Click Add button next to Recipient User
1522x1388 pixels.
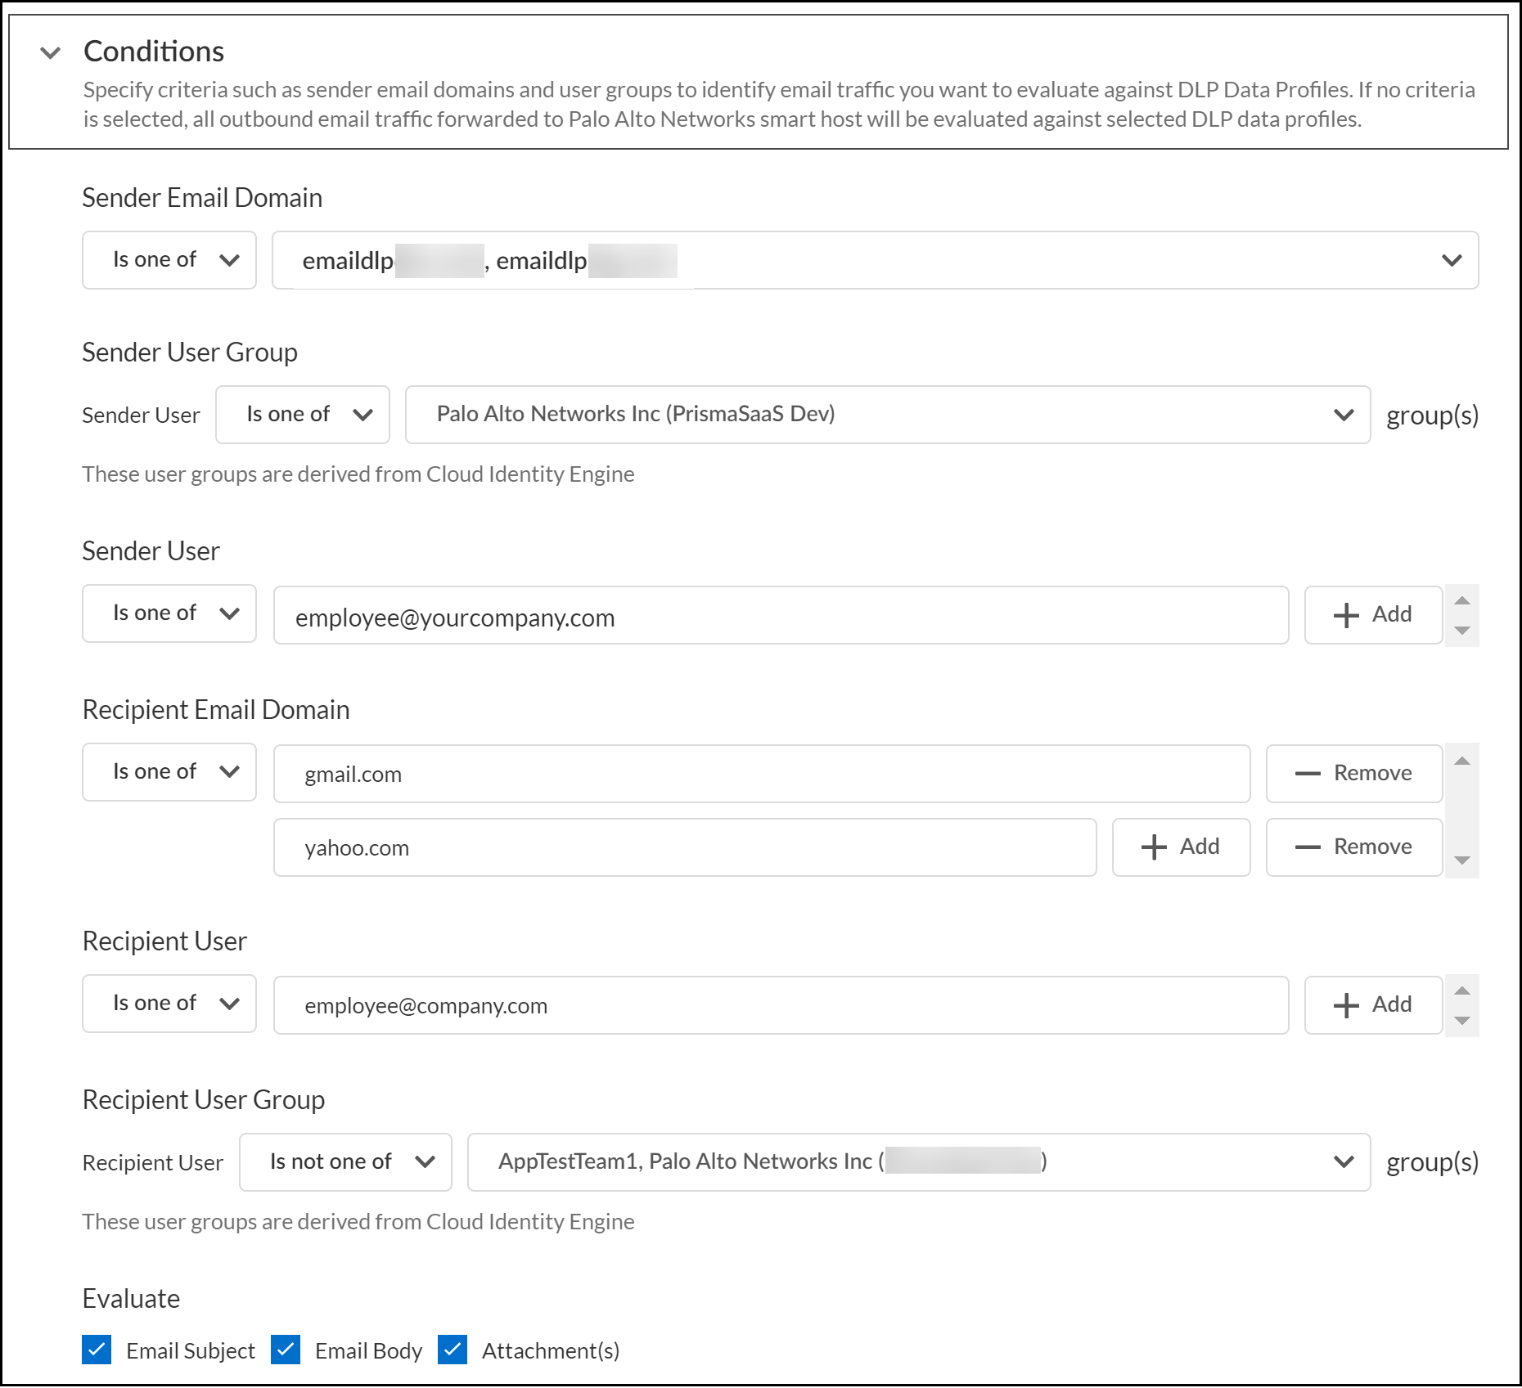[x=1372, y=1005]
